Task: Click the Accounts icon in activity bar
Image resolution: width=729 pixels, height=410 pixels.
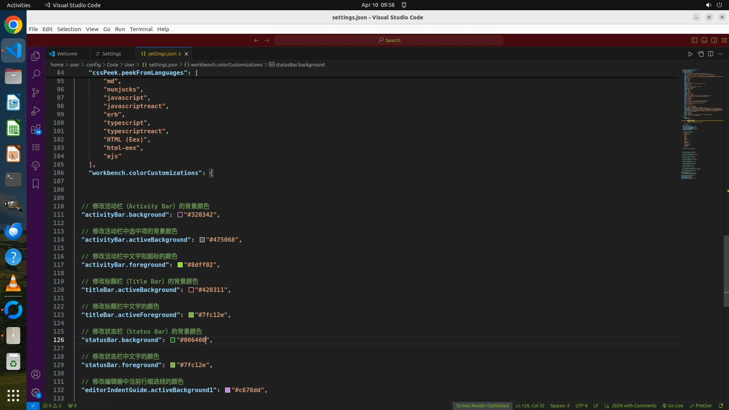Action: [x=36, y=374]
